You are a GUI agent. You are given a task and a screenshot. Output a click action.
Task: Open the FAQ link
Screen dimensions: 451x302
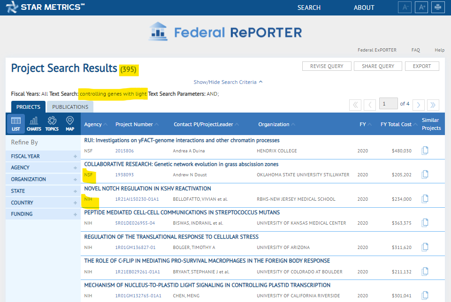[x=415, y=50]
